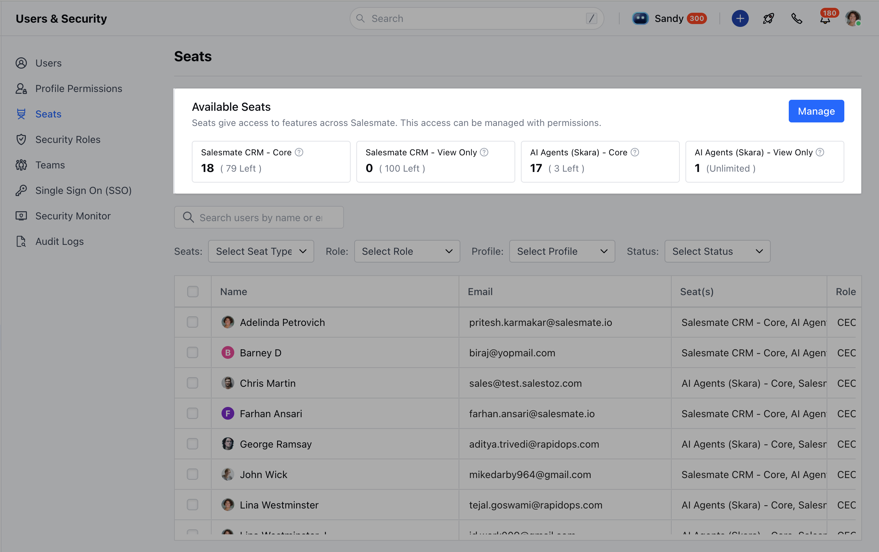The image size is (879, 552).
Task: Open the Teams section in the sidebar
Action: point(50,165)
